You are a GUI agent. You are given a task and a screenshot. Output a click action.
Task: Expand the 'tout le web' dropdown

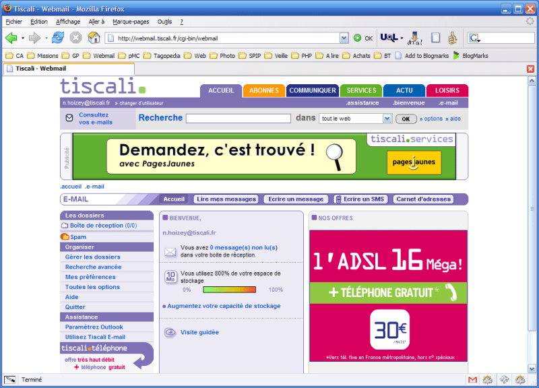point(387,119)
